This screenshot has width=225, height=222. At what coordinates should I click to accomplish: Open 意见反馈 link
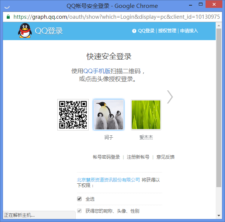click(165, 157)
